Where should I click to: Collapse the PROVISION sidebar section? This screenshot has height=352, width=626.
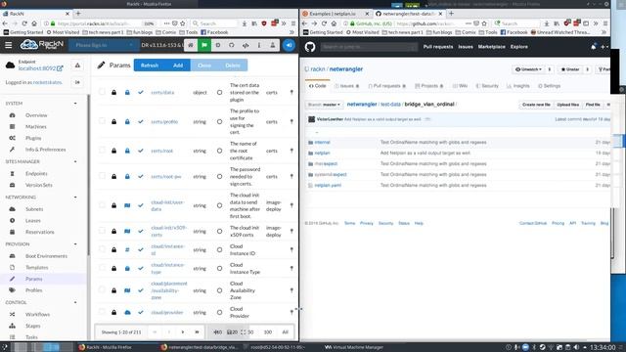75,243
